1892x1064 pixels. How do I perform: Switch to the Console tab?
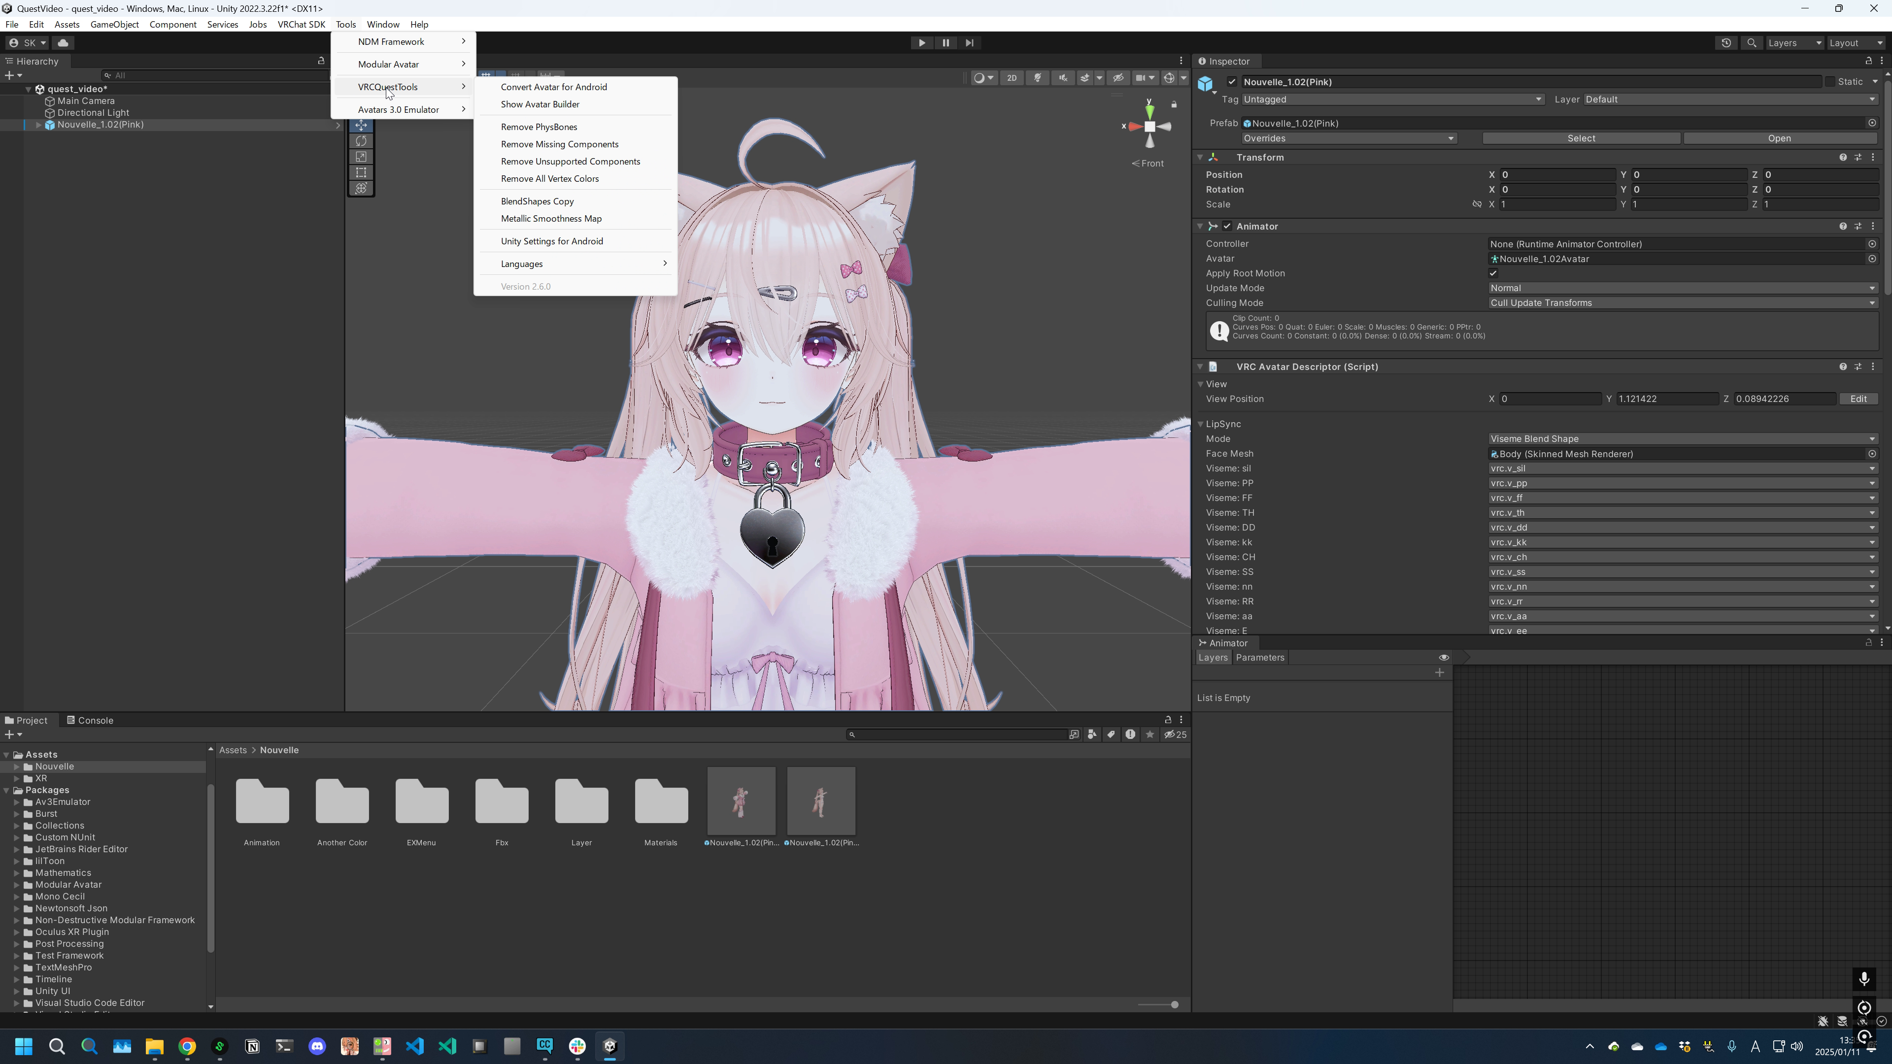[90, 720]
